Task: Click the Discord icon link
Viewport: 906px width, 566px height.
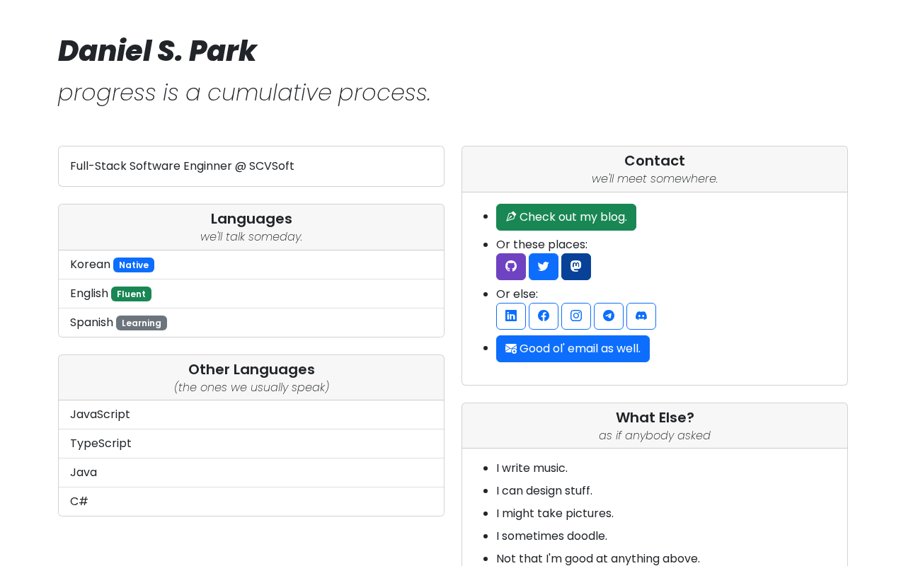Action: pyautogui.click(x=641, y=316)
